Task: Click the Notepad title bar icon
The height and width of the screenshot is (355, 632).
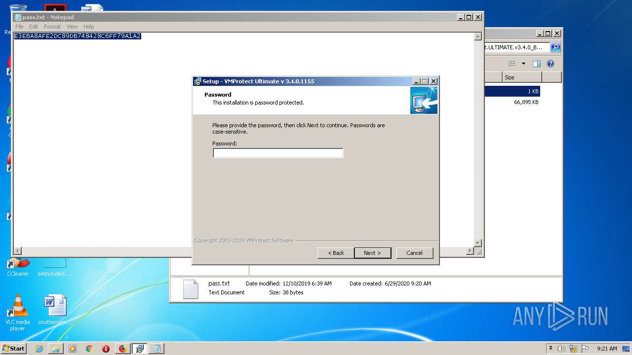Action: click(18, 17)
